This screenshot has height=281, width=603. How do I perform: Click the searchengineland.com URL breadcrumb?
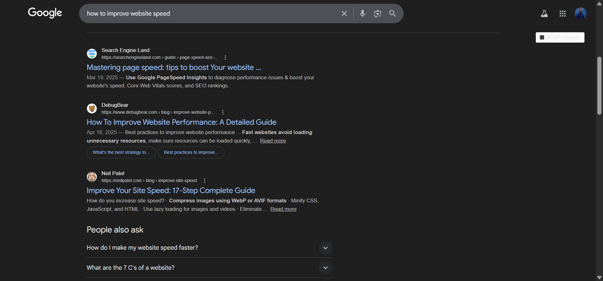[159, 58]
